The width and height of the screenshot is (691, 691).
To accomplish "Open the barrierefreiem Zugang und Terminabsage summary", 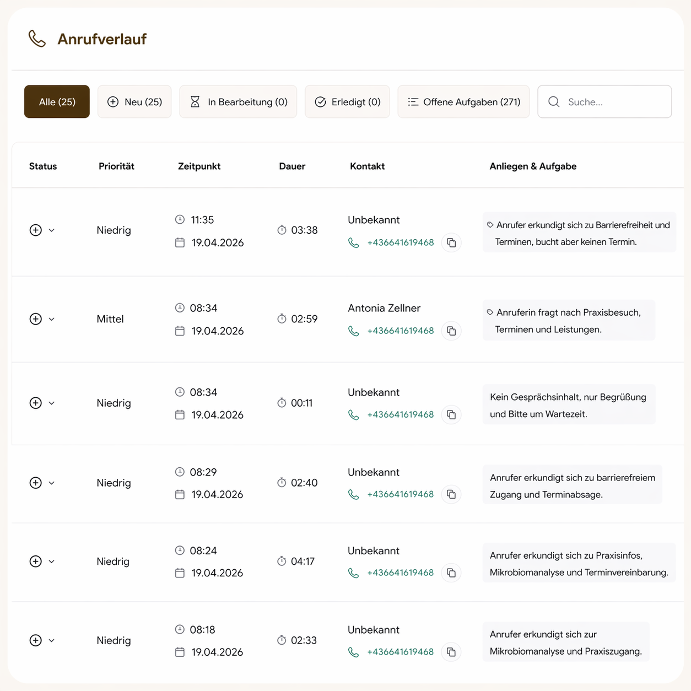I will (572, 485).
